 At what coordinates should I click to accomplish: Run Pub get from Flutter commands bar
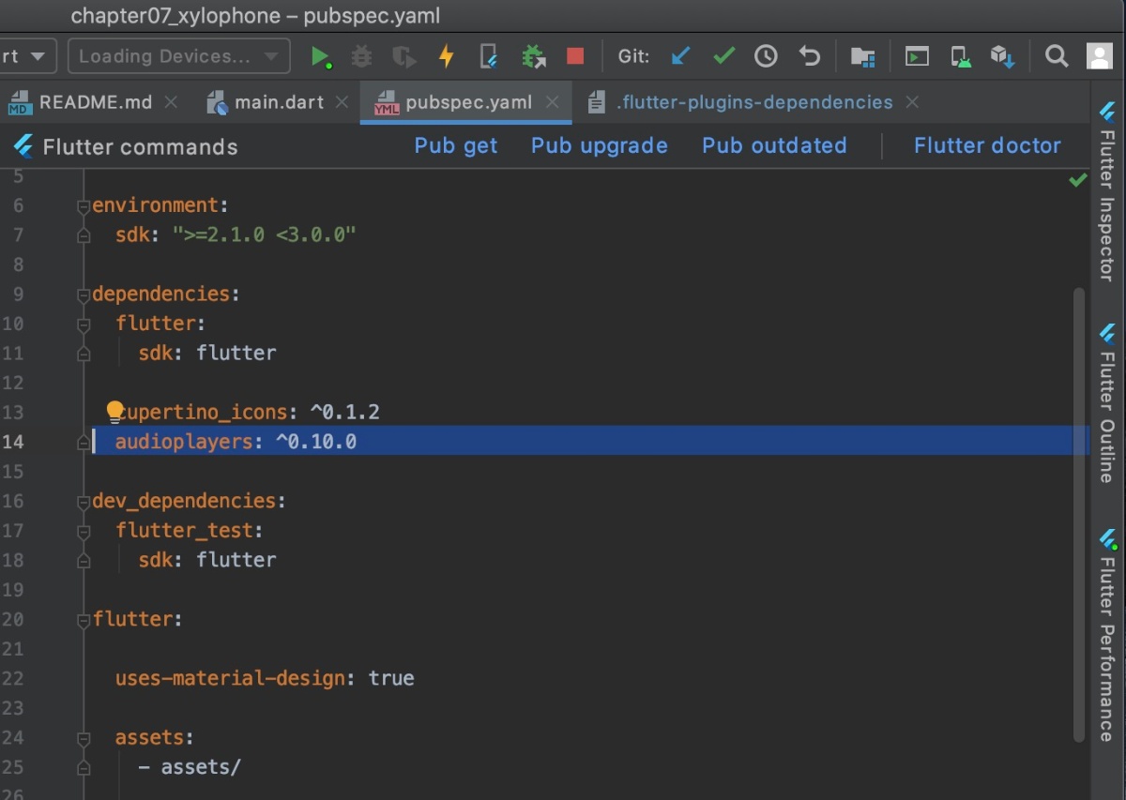455,145
